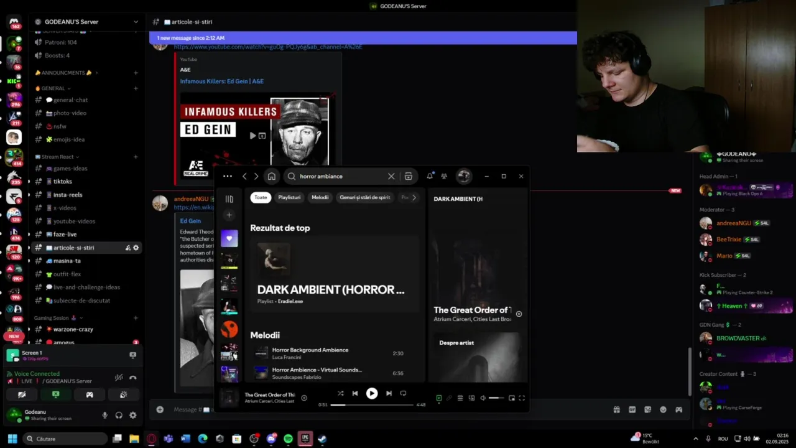796x448 pixels.
Task: Deafen Discord headphones
Action: click(119, 415)
